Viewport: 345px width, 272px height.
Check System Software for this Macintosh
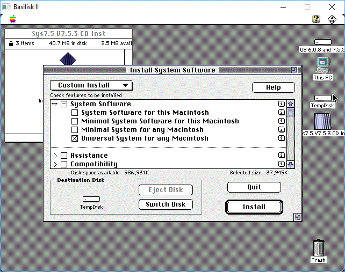[75, 113]
